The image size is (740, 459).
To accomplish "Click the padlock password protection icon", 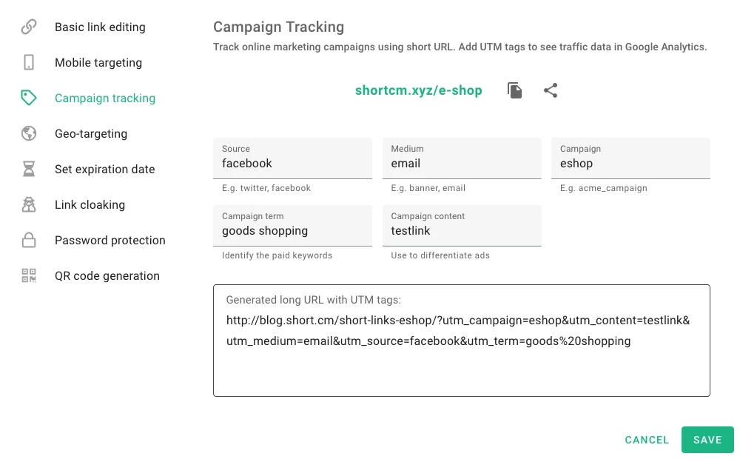I will click(29, 241).
